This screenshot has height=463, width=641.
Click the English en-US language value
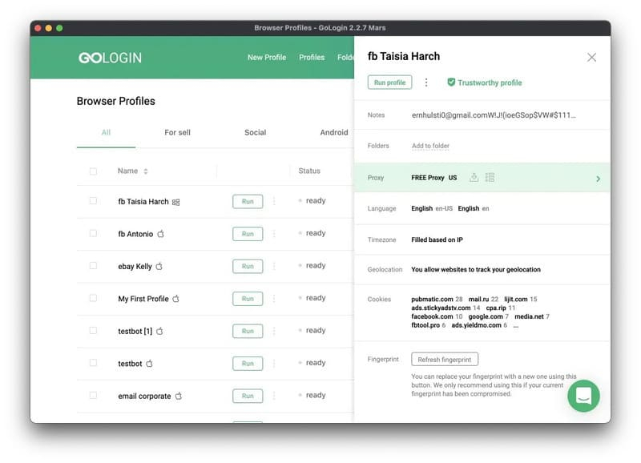coord(432,208)
